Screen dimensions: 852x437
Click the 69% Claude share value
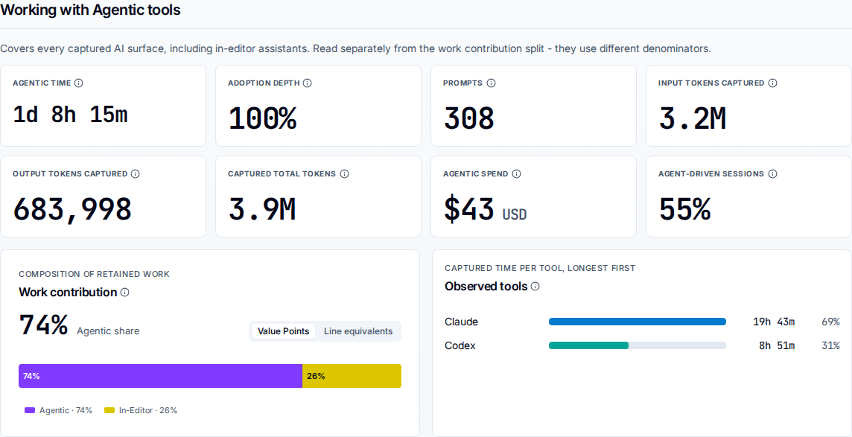click(830, 322)
